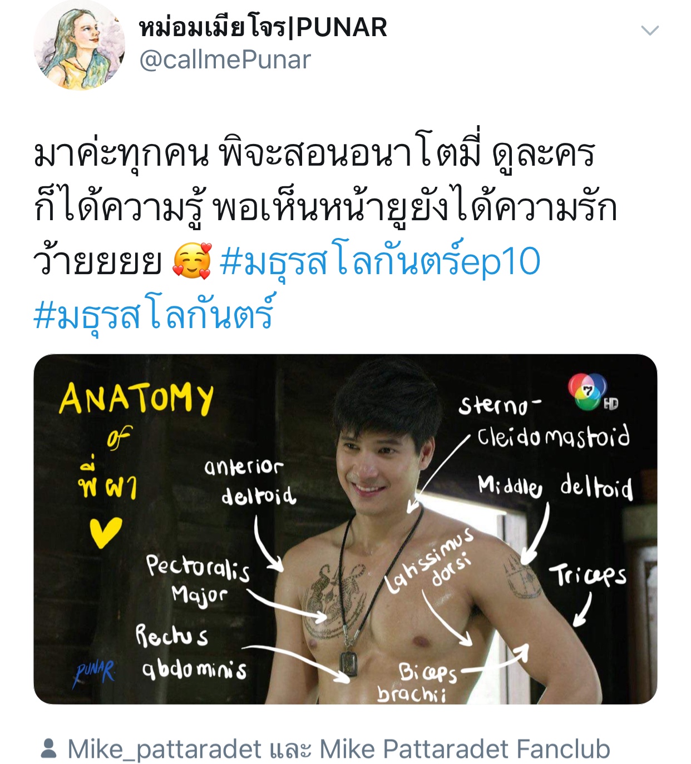Image resolution: width=691 pixels, height=764 pixels.
Task: Open the @callmePunar handle
Action: [x=225, y=60]
